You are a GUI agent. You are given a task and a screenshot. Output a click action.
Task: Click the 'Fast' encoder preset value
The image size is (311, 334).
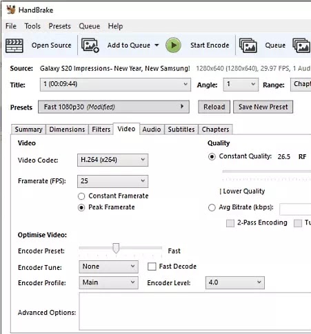click(174, 251)
